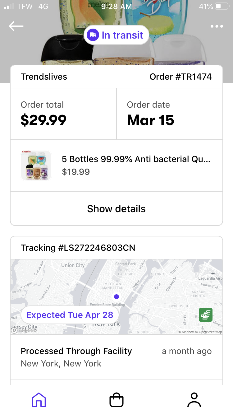The height and width of the screenshot is (415, 233).
Task: Tap the green carrier marker on map
Action: [206, 315]
